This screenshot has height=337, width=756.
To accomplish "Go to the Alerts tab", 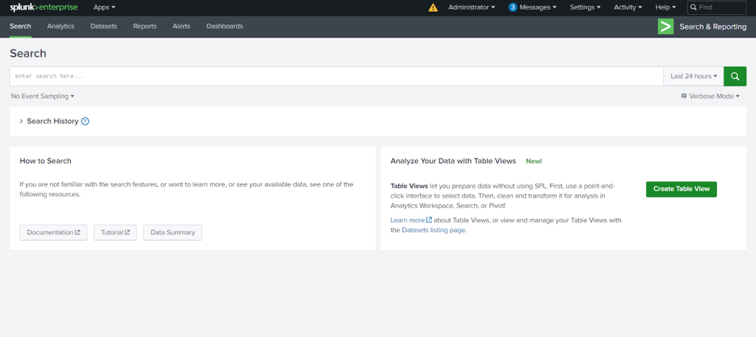I will tap(182, 27).
